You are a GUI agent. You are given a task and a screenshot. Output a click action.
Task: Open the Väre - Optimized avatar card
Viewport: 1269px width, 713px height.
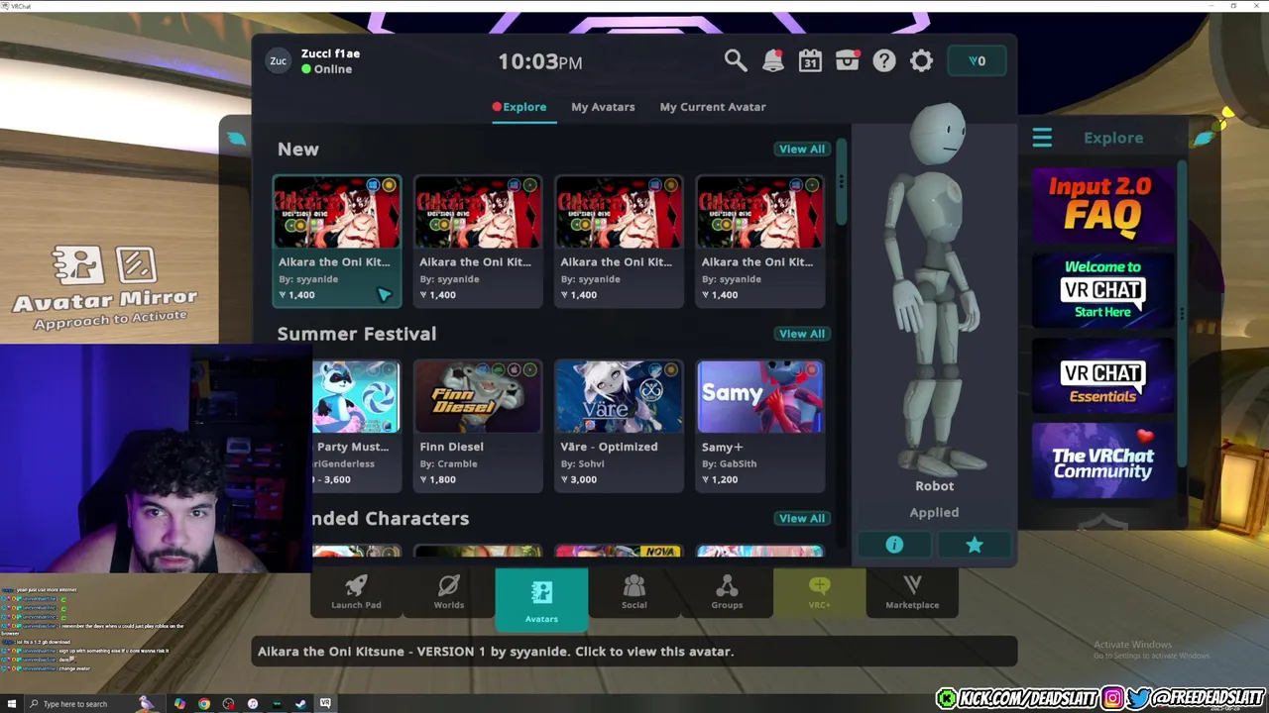(619, 425)
